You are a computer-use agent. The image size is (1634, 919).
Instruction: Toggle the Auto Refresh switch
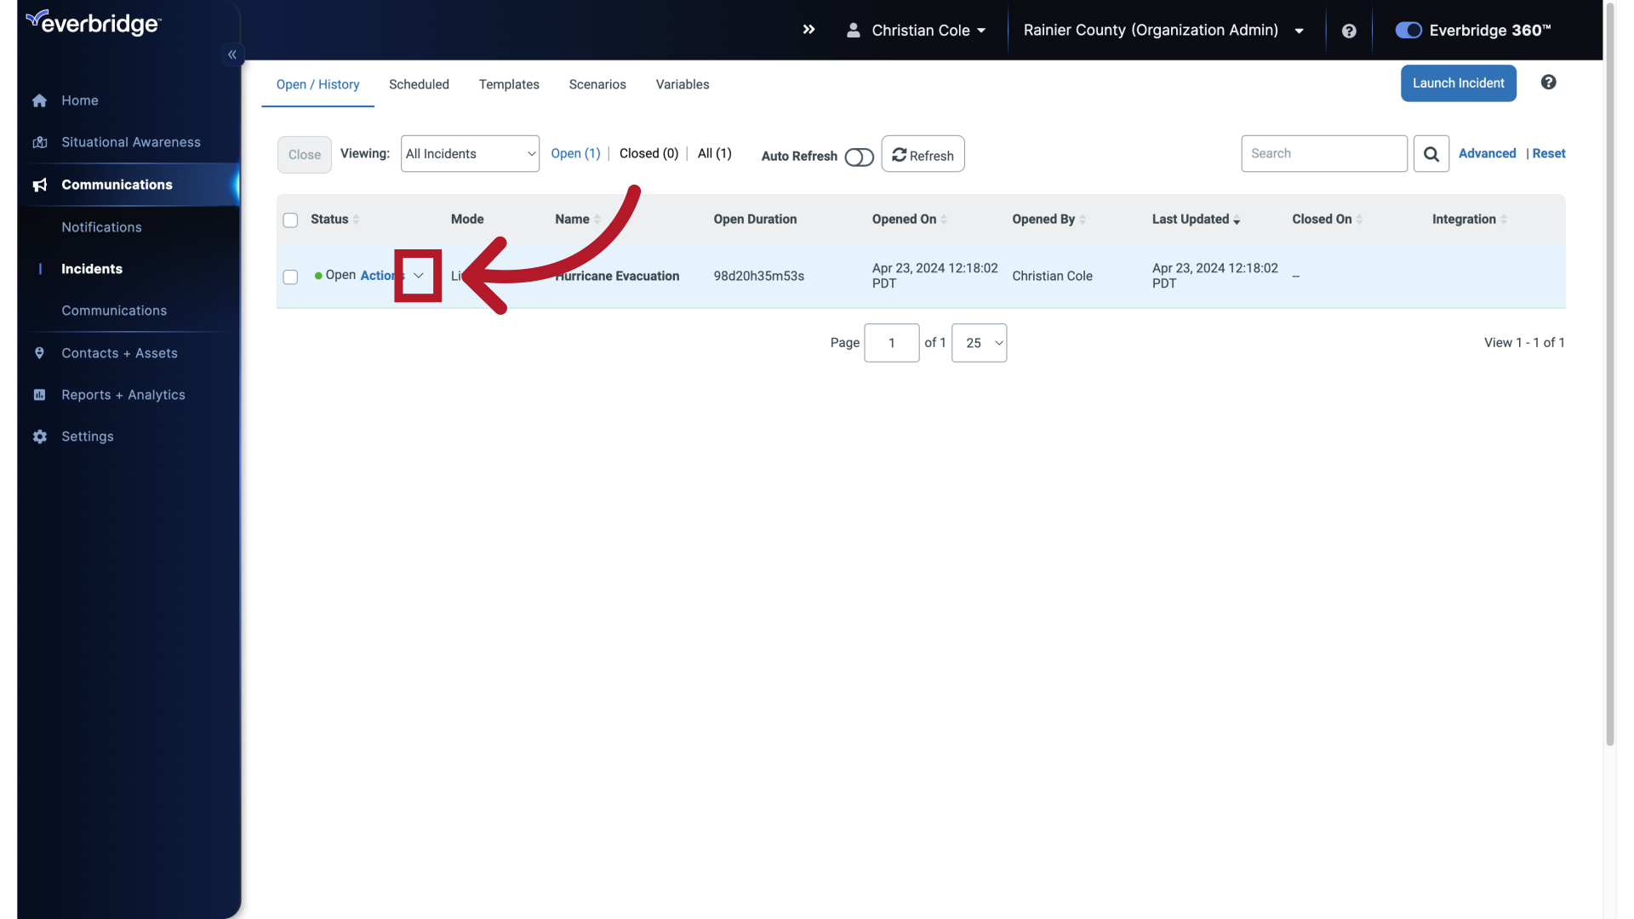tap(860, 157)
